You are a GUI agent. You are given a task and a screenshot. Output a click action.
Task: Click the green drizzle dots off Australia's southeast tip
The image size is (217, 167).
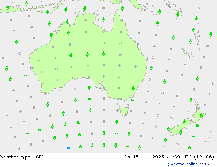pyautogui.click(x=132, y=100)
